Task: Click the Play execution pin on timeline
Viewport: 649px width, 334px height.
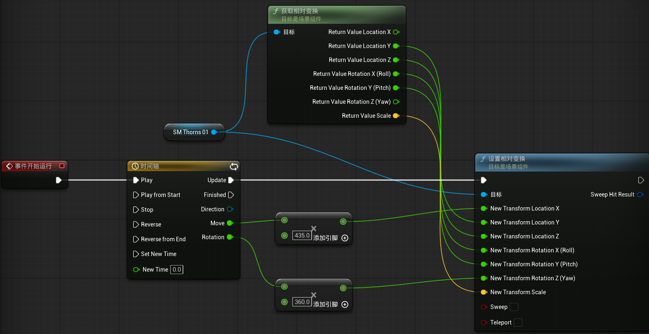Action: tap(136, 180)
